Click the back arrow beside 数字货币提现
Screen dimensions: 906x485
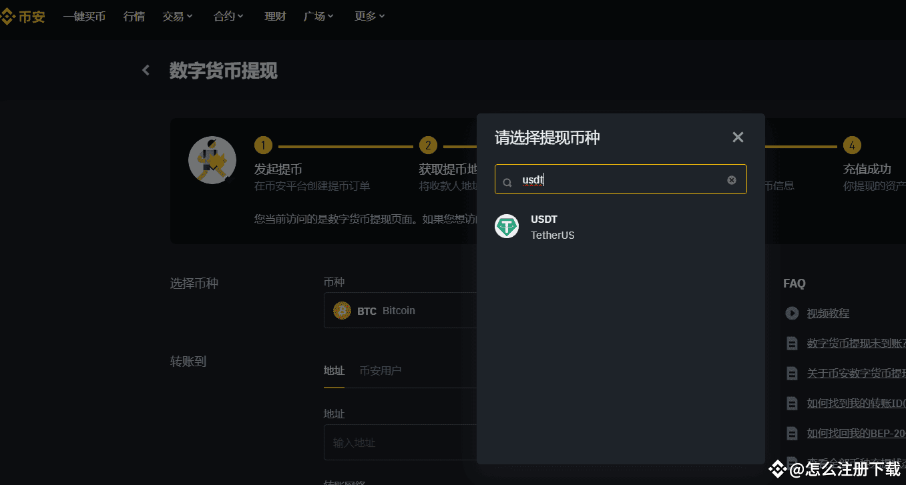click(146, 69)
